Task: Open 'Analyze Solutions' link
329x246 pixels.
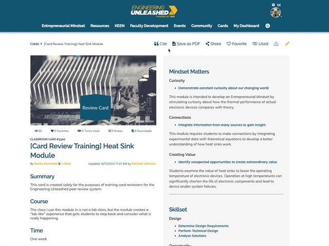Action: [192, 236]
